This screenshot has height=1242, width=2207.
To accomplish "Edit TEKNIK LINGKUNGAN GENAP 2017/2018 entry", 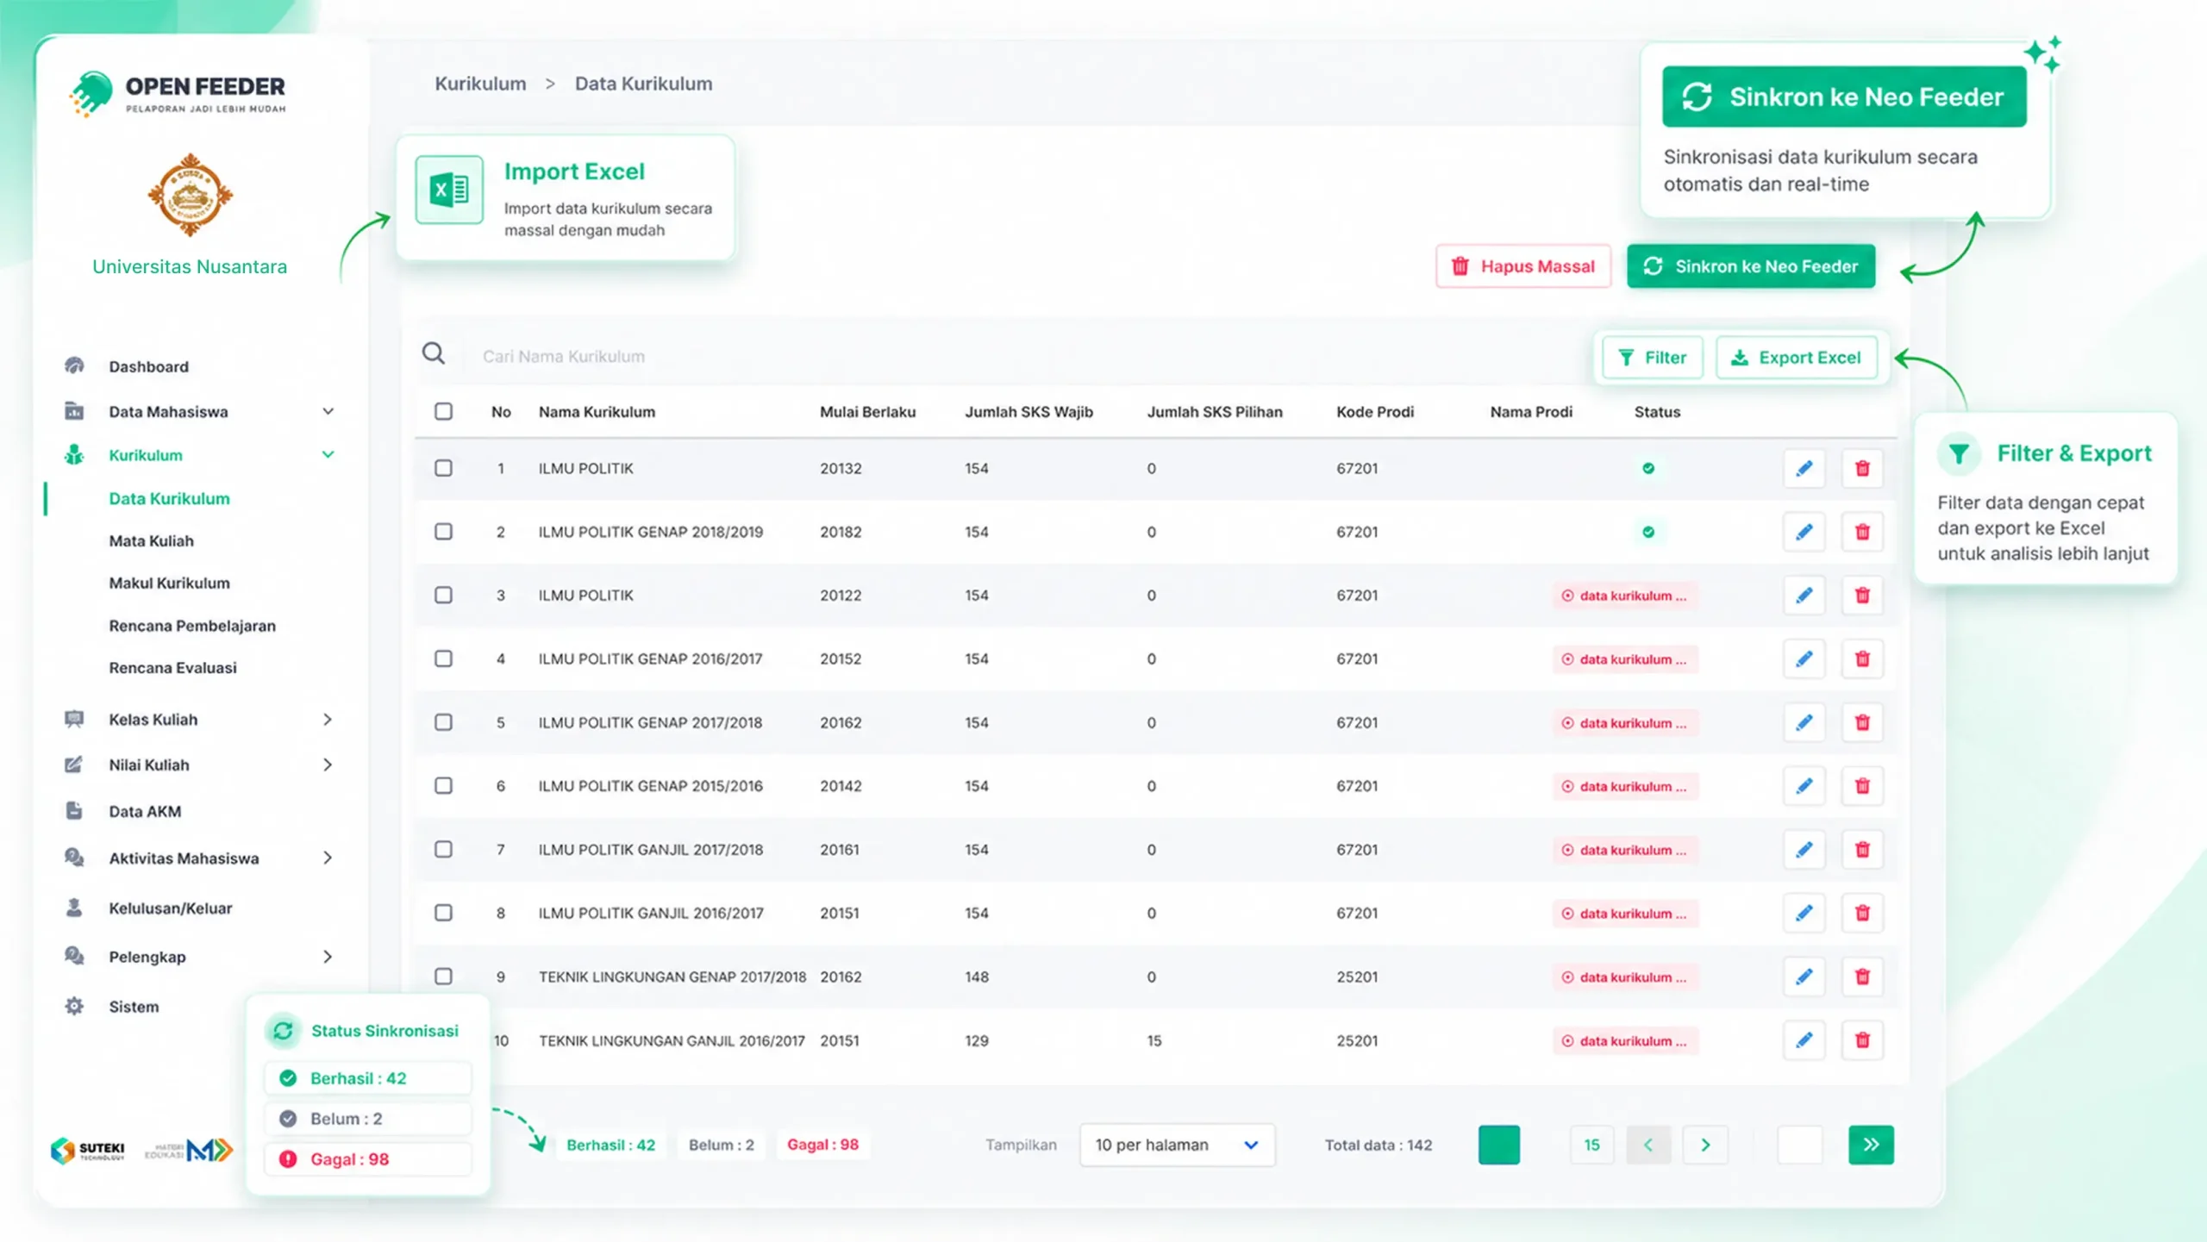I will 1804,977.
